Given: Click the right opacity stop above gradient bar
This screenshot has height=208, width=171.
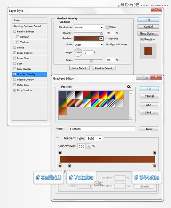Looking at the screenshot, I should pos(155,153).
